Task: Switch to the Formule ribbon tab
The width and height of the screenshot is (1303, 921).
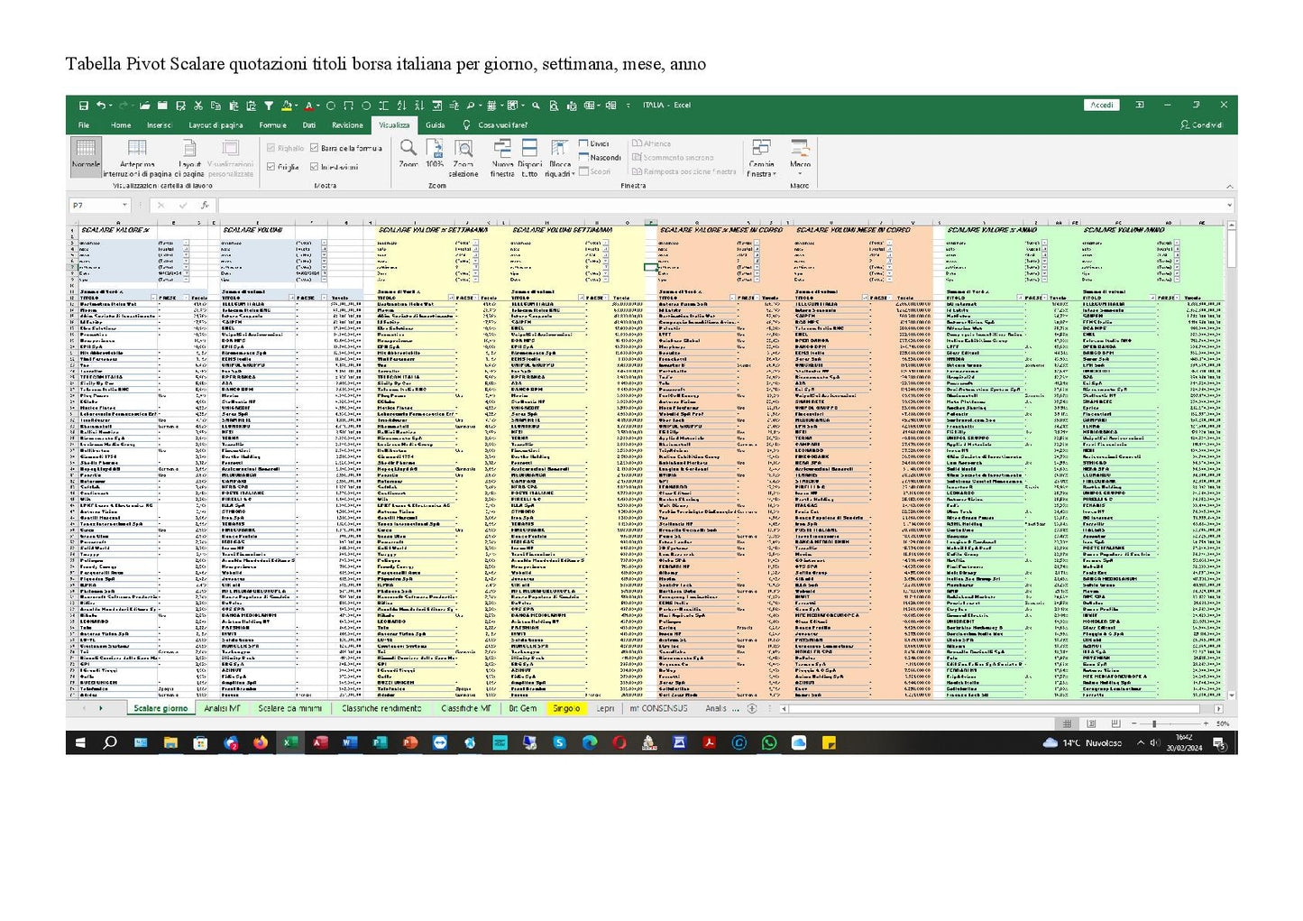Action: coord(272,125)
